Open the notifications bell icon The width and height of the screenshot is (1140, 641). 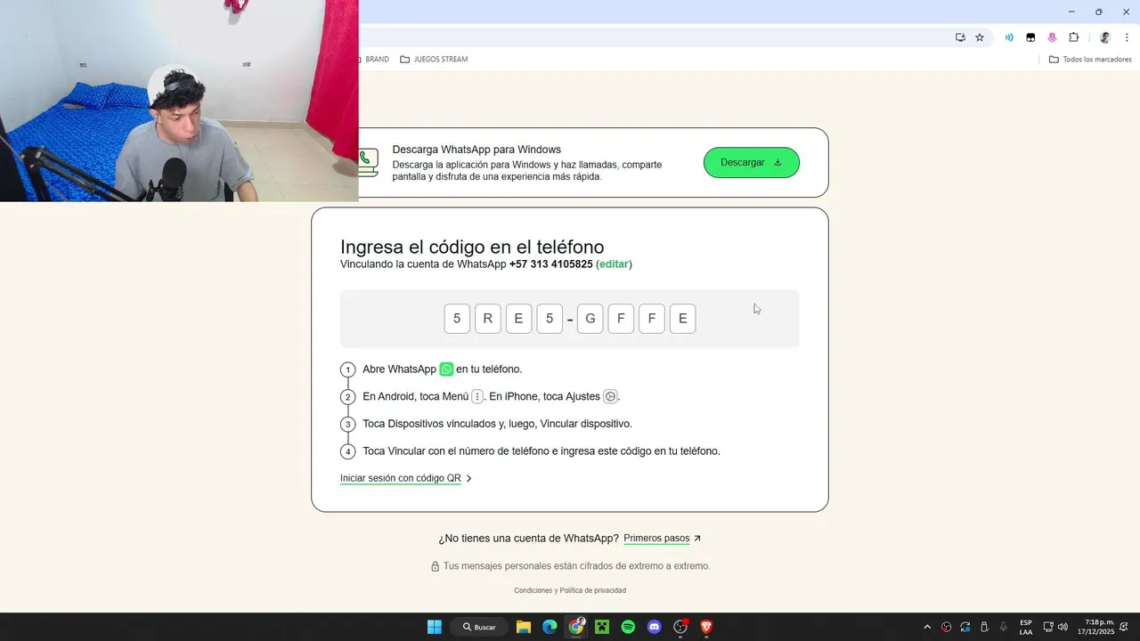click(x=1125, y=627)
